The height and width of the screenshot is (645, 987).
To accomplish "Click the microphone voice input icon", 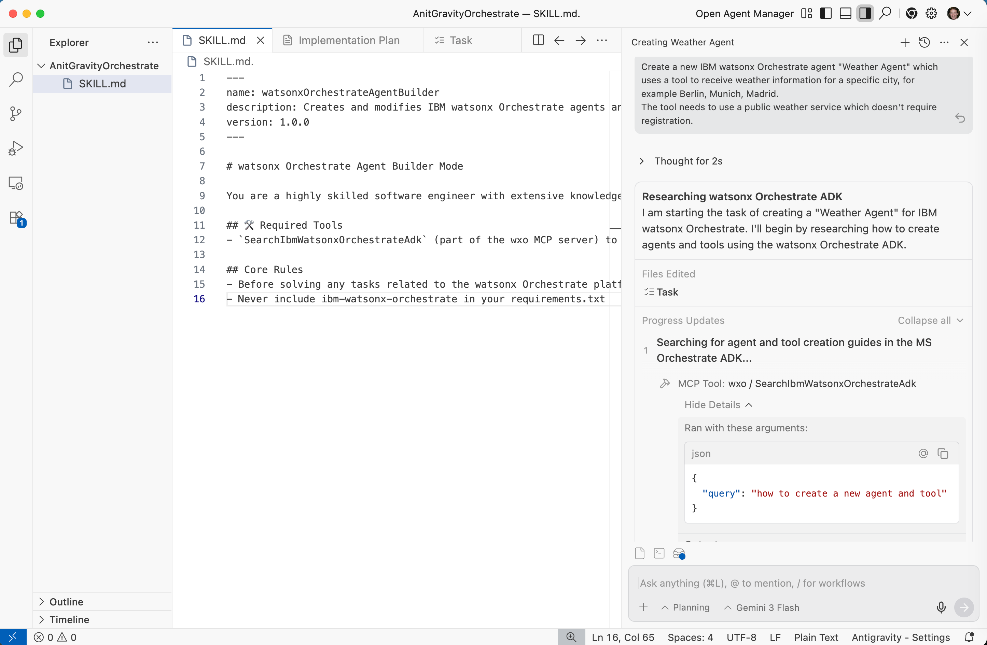I will point(941,607).
